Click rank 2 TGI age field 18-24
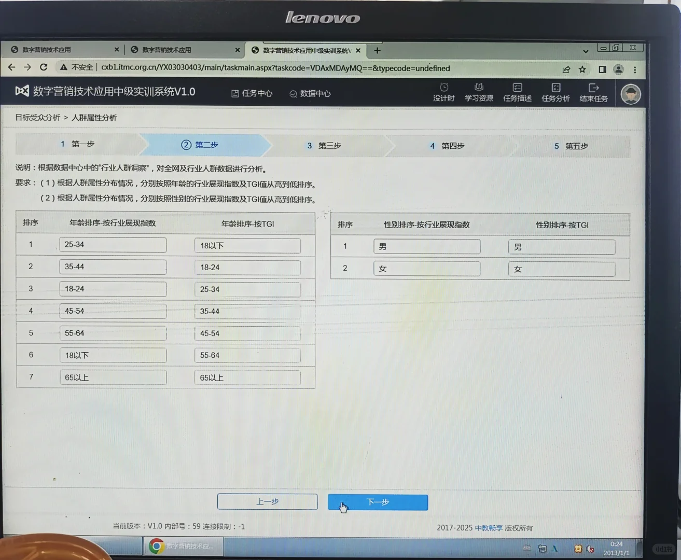The height and width of the screenshot is (560, 681). point(247,268)
